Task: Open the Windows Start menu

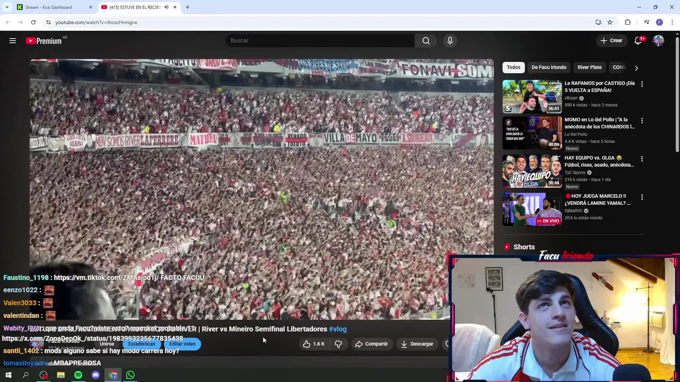Action: tap(8, 376)
